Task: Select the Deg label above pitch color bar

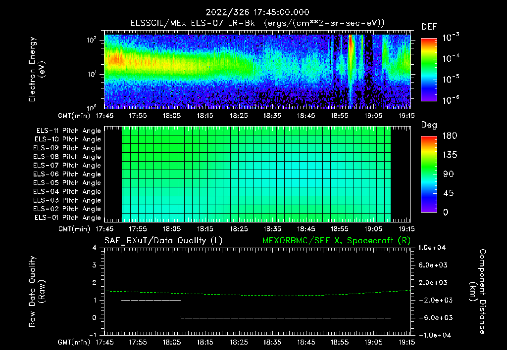Action: tap(429, 125)
